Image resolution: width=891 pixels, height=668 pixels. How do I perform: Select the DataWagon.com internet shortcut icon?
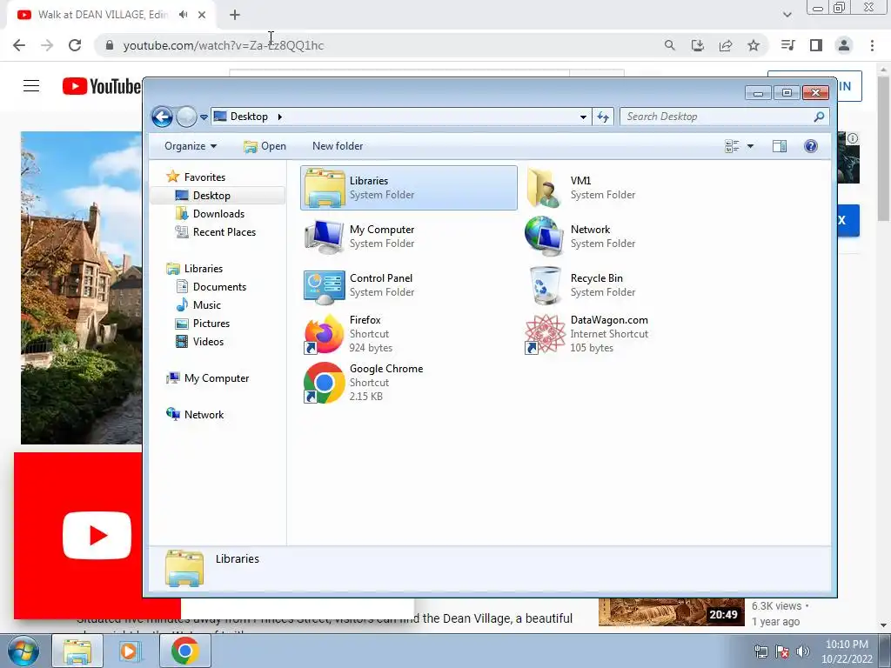pyautogui.click(x=545, y=334)
